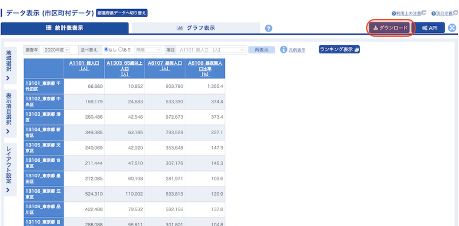This screenshot has height=226, width=459.
Task: Open the A1101_総人口 item dropdown
Action: pyautogui.click(x=211, y=50)
